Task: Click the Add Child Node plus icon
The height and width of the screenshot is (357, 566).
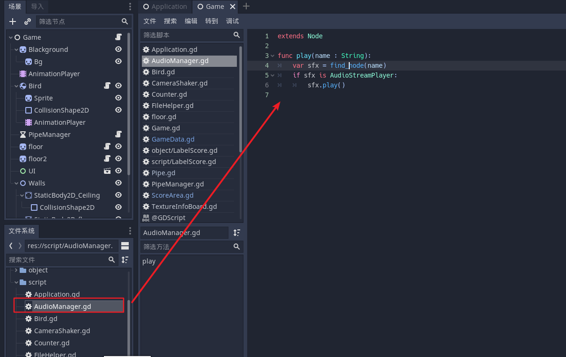Action: (13, 21)
